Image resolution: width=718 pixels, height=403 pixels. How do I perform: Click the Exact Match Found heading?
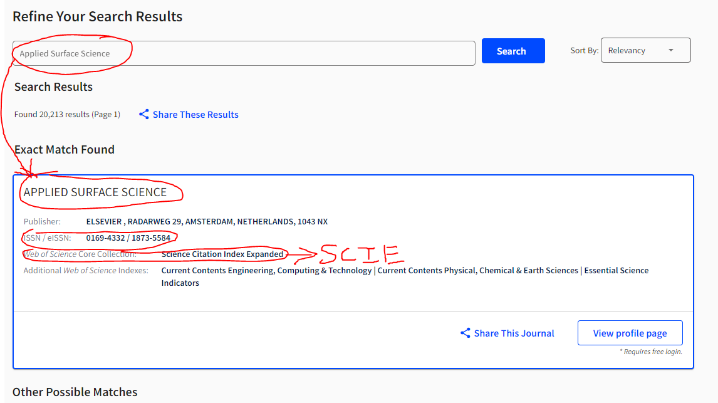click(65, 149)
